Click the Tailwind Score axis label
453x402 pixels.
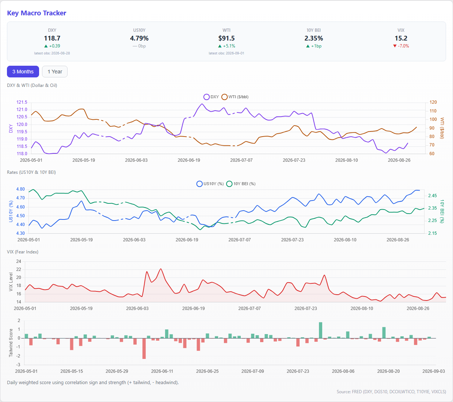(11, 342)
